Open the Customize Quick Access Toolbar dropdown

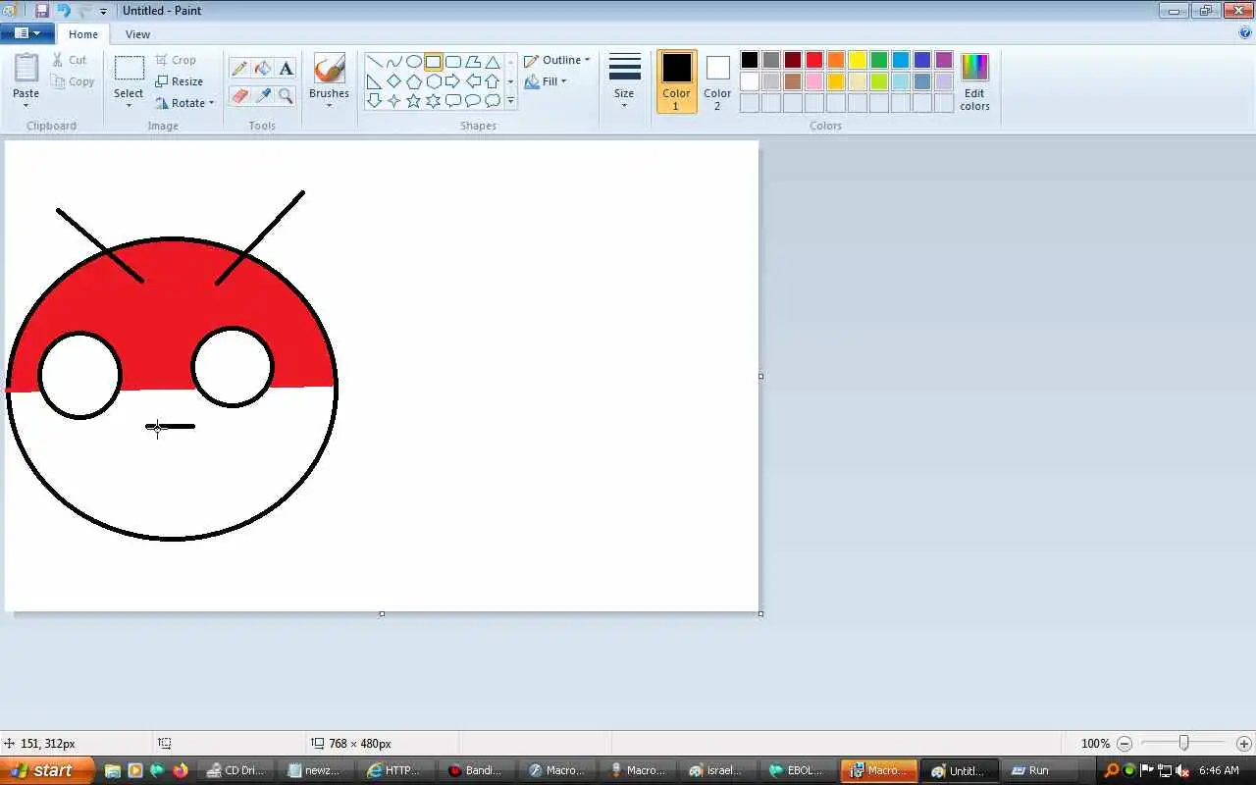click(103, 12)
